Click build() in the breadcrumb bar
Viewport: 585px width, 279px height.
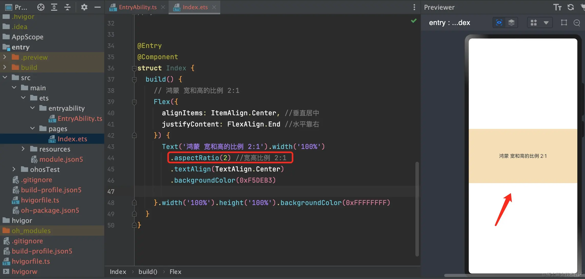(x=148, y=272)
